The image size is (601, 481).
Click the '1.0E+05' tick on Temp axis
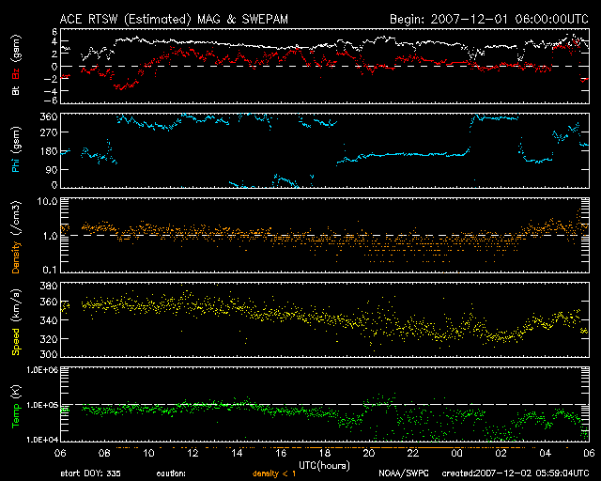click(42, 406)
